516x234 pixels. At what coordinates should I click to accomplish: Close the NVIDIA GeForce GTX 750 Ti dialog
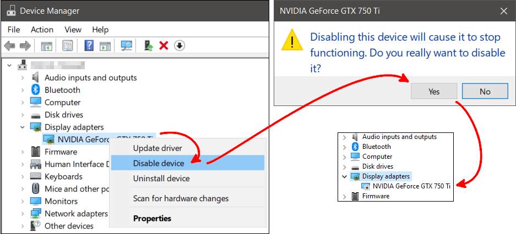pyautogui.click(x=503, y=10)
